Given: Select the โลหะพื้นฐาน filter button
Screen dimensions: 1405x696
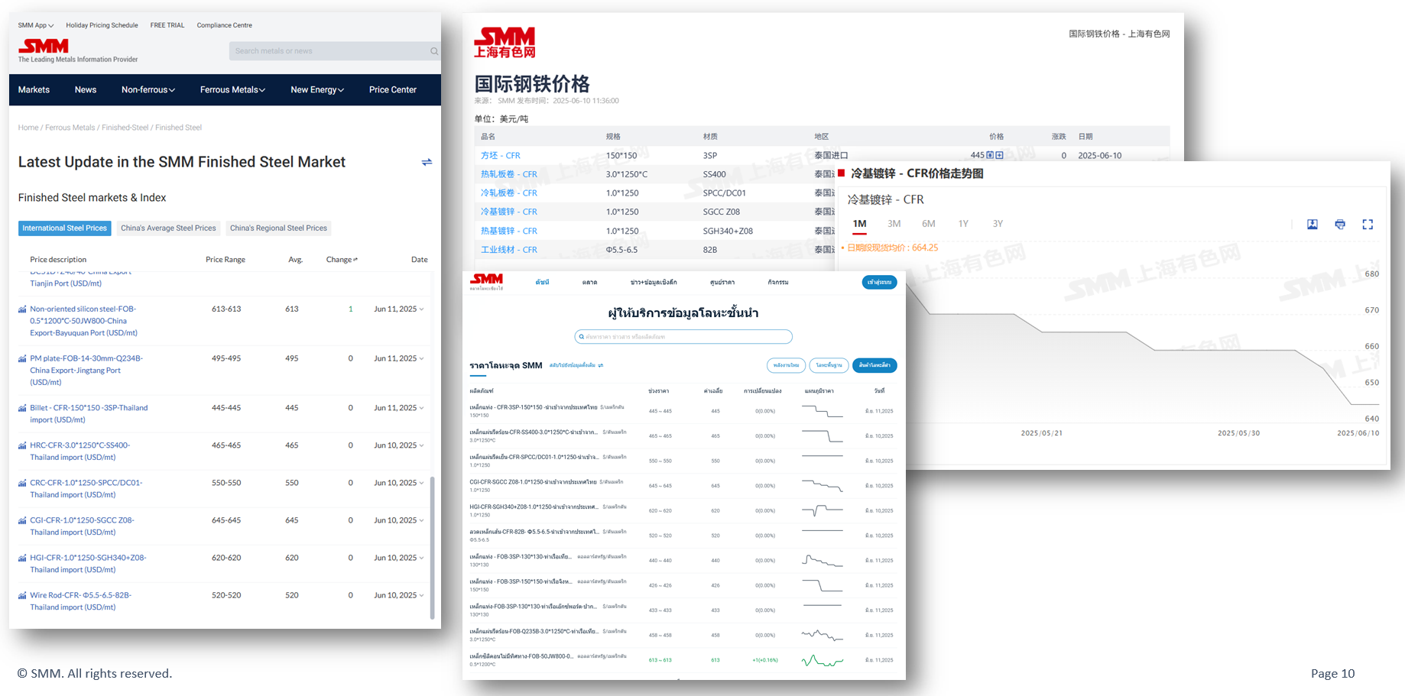Looking at the screenshot, I should point(829,365).
